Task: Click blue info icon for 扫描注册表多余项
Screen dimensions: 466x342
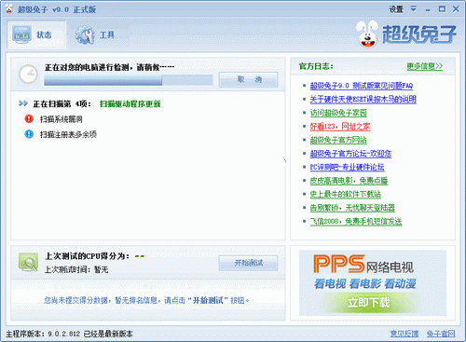Action: pyautogui.click(x=29, y=134)
